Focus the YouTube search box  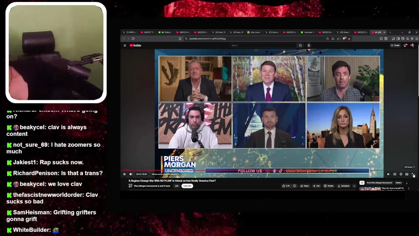click(x=263, y=45)
